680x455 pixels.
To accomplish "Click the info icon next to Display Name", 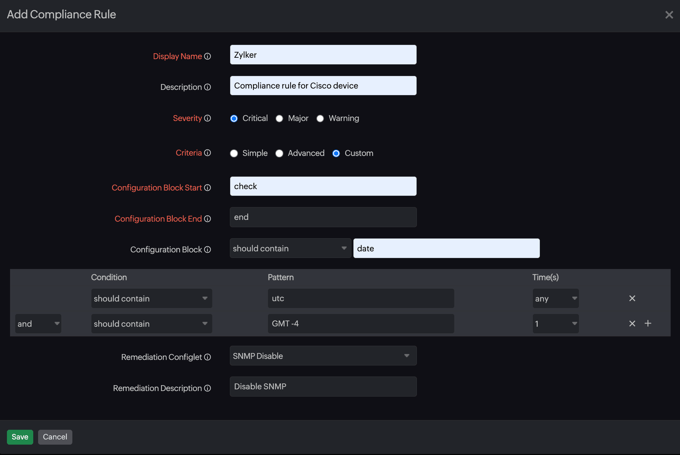I will [x=207, y=56].
